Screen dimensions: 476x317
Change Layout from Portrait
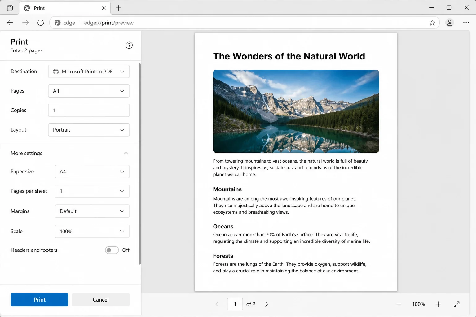coord(89,130)
